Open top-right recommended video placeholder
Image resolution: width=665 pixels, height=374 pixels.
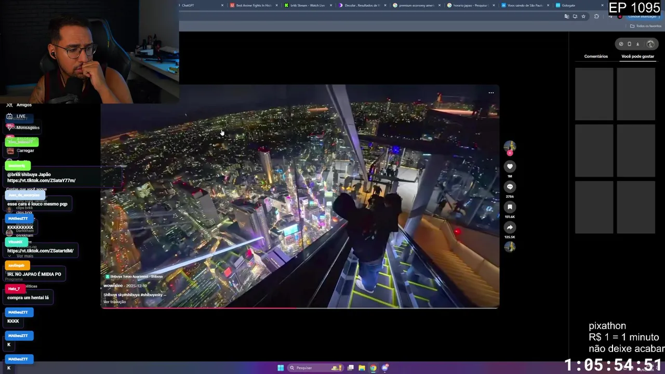tap(636, 94)
